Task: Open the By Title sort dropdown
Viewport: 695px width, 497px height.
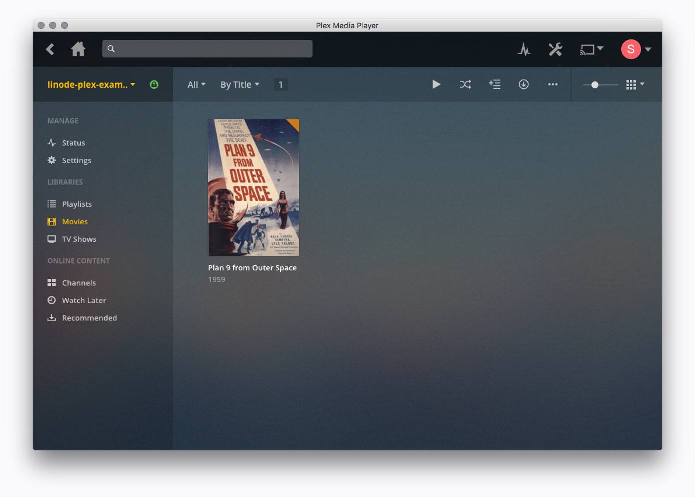Action: 239,84
